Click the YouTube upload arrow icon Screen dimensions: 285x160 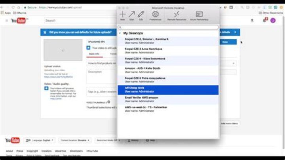pyautogui.click(x=252, y=20)
